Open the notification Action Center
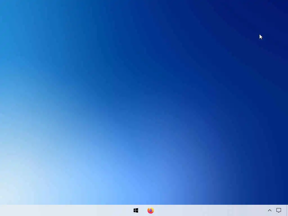The height and width of the screenshot is (216, 288). tap(279, 210)
